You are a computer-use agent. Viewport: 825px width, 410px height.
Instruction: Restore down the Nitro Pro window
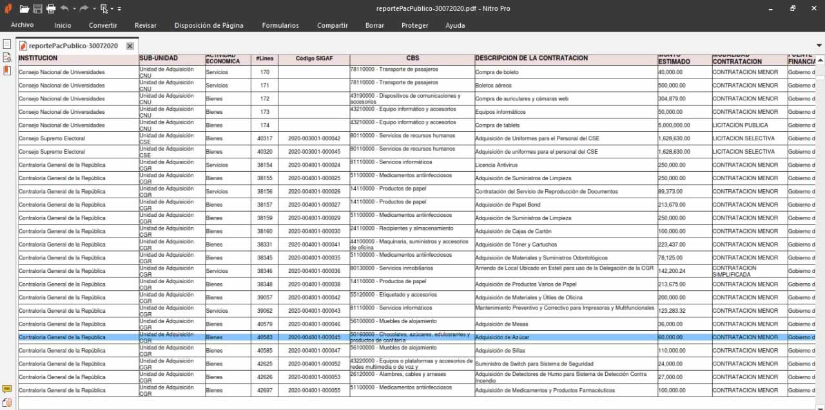[x=793, y=8]
